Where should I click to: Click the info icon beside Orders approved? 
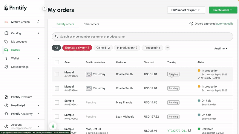tap(191, 24)
